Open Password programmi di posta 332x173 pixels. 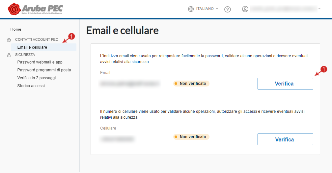[44, 70]
